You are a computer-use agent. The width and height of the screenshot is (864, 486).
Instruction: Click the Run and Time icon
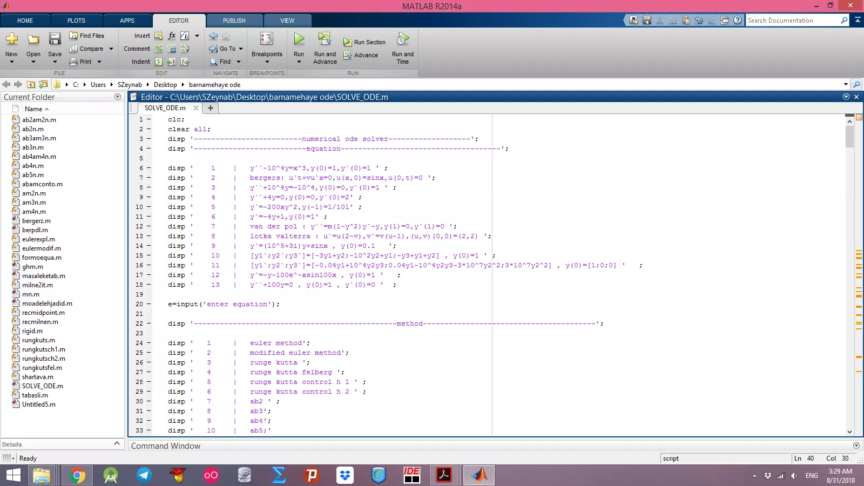click(403, 39)
